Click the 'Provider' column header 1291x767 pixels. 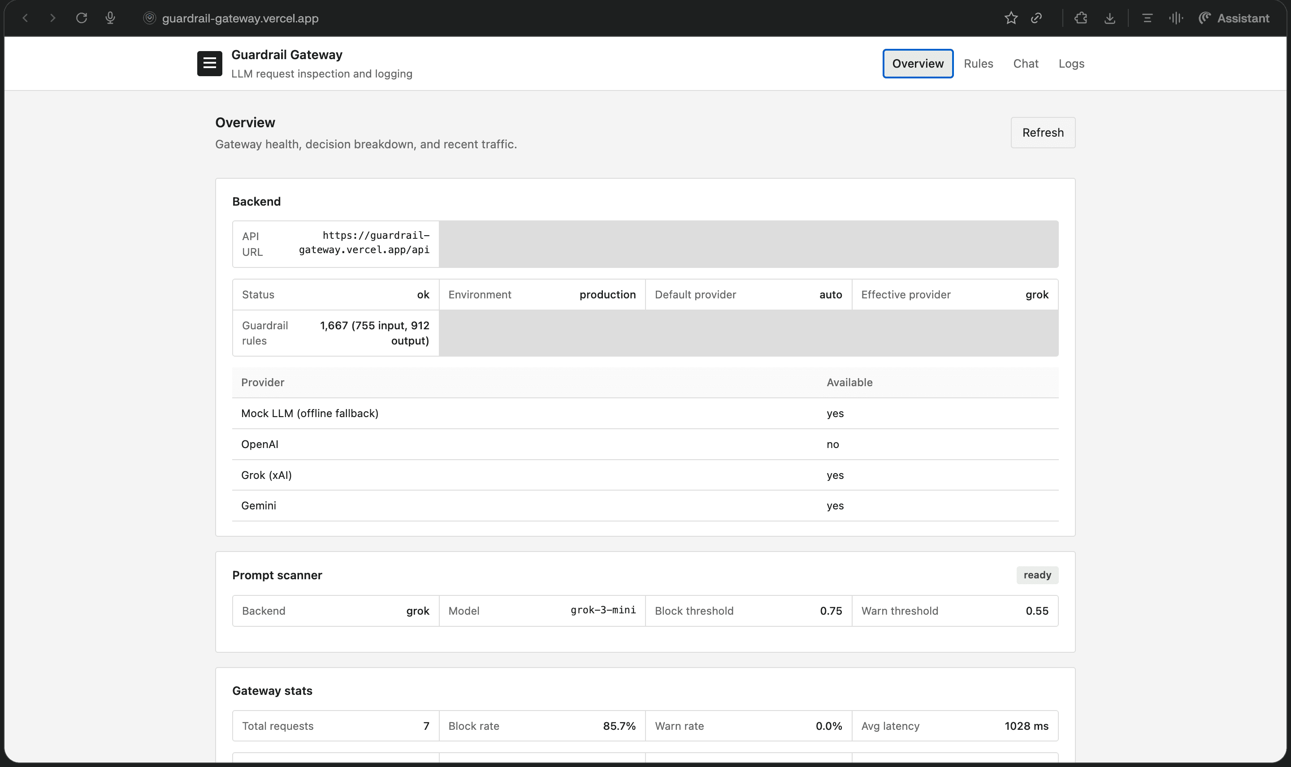(263, 383)
